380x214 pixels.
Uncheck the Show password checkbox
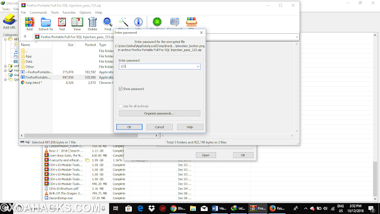(121, 89)
